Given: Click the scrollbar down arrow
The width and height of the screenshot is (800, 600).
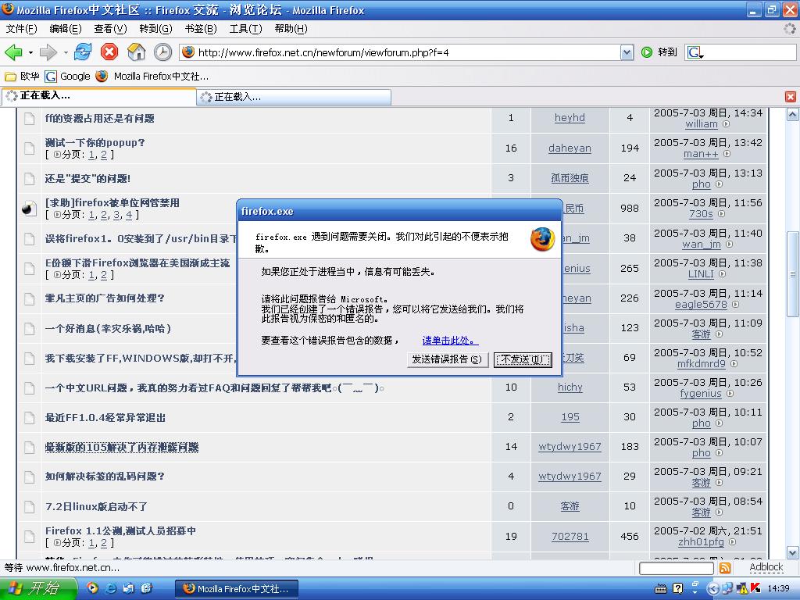Looking at the screenshot, I should click(x=792, y=552).
